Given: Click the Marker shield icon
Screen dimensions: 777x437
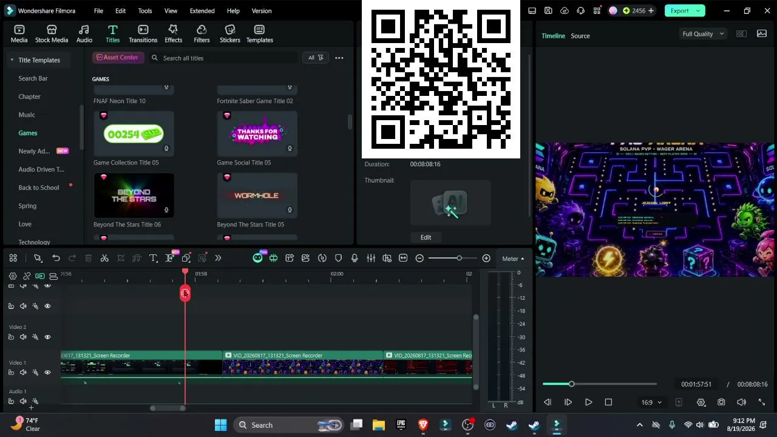Looking at the screenshot, I should tap(339, 258).
